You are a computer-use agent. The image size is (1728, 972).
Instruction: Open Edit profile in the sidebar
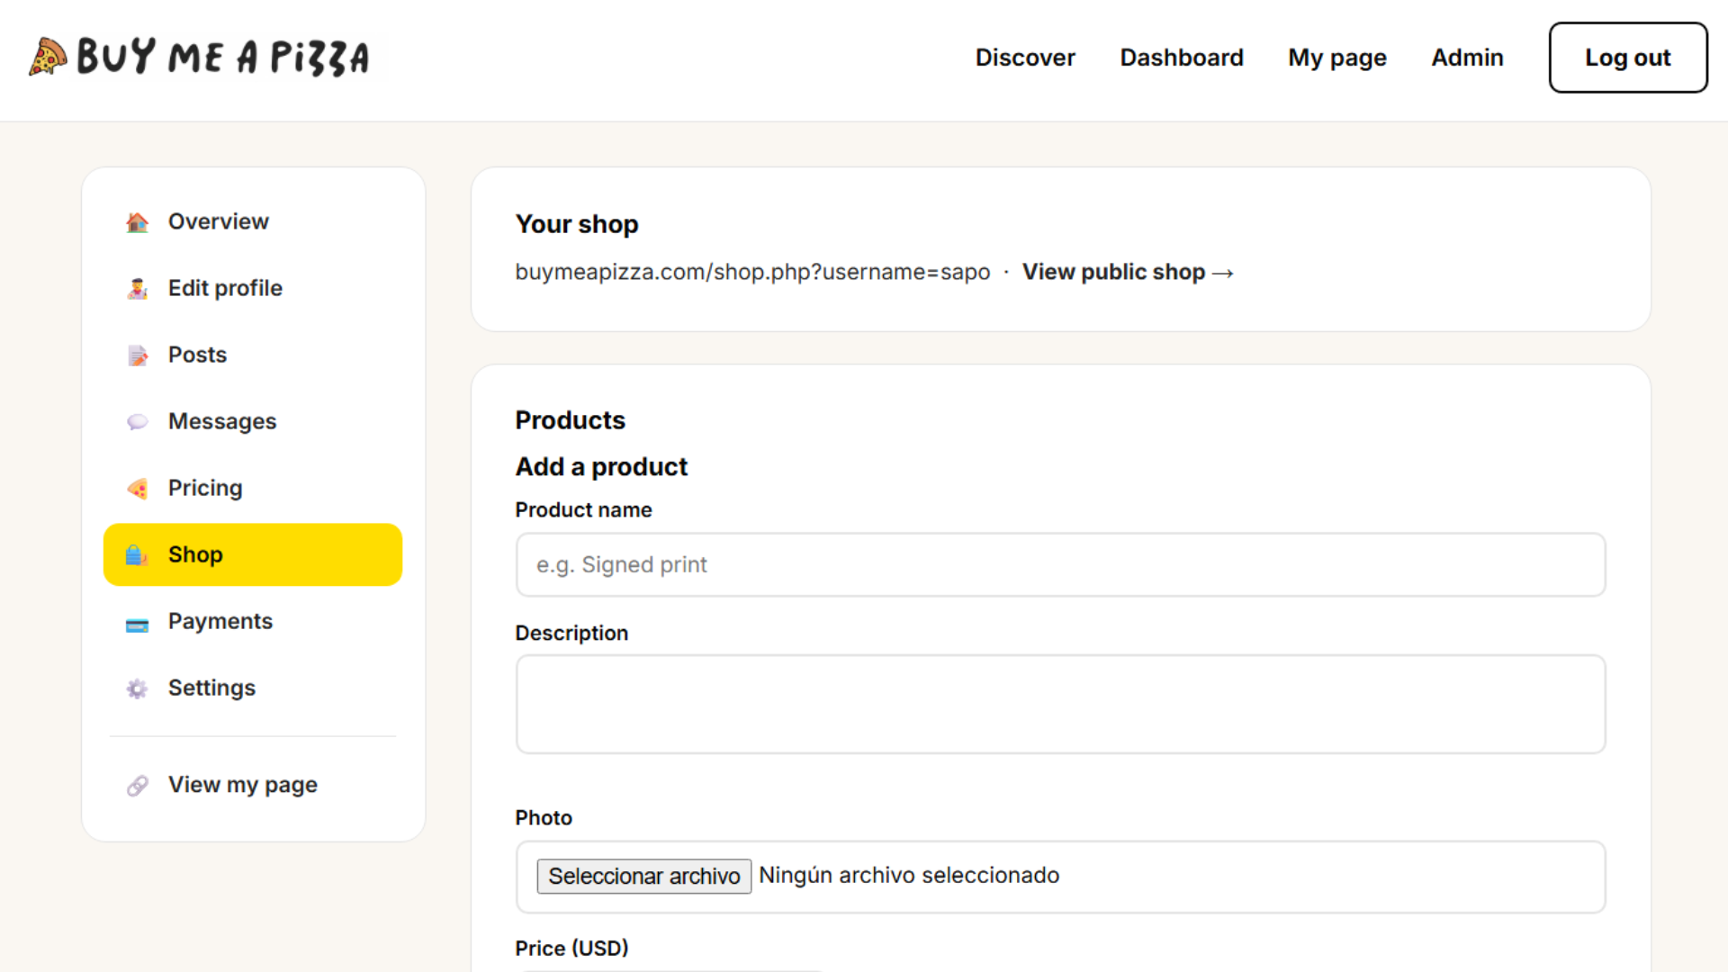click(x=253, y=288)
